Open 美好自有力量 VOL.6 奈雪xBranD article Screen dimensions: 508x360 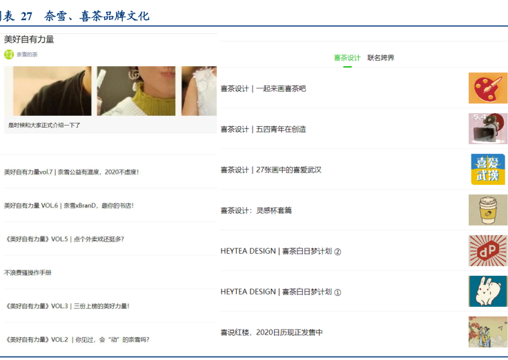68,206
